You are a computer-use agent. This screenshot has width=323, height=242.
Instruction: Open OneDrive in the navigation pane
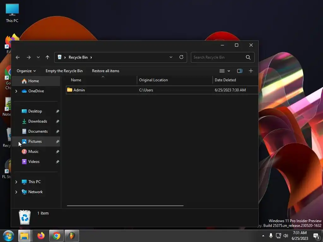36,91
